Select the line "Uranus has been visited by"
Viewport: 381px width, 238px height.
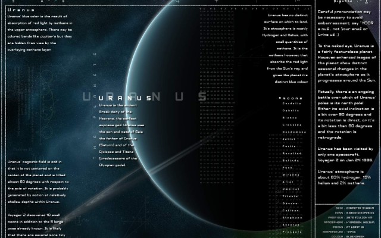345,149
